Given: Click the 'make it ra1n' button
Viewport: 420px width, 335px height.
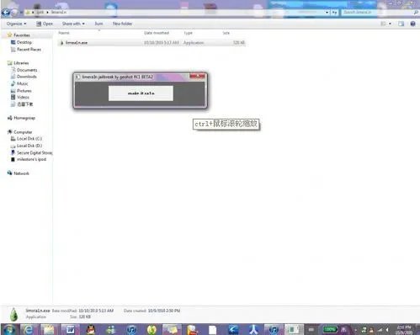Looking at the screenshot, I should [141, 93].
